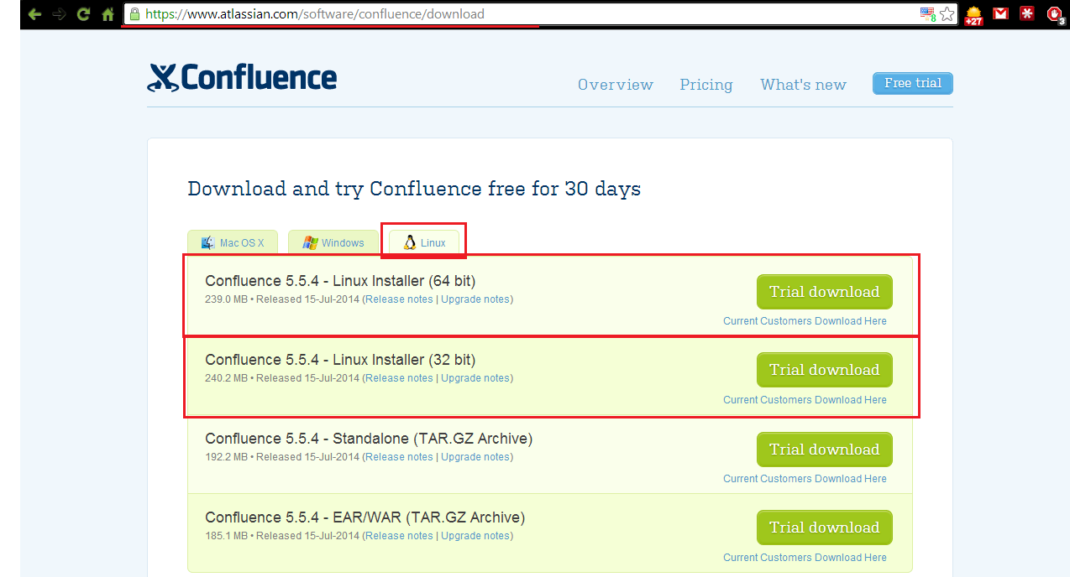Click the Free trial button
1070x577 pixels.
click(912, 83)
